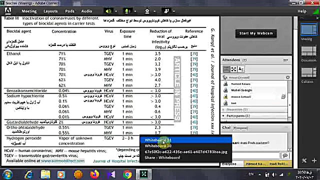Open File Explorer from the taskbar
Viewport: 320px width, 180px height.
point(45,174)
